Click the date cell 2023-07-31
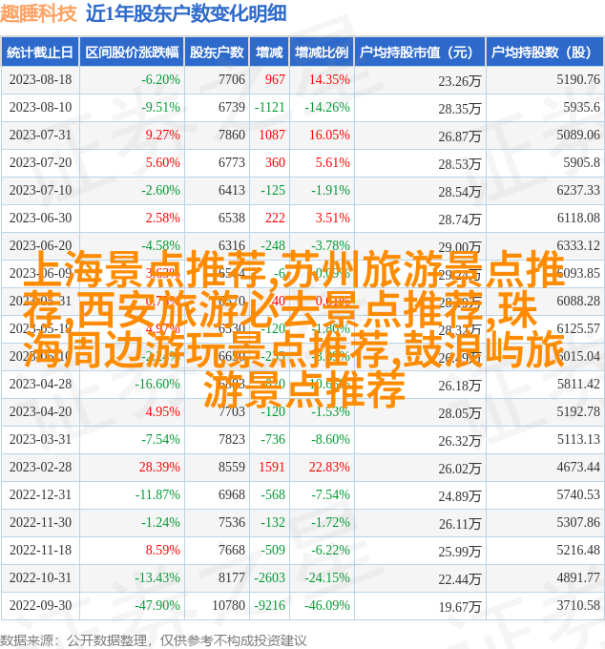This screenshot has width=605, height=649. tap(40, 135)
